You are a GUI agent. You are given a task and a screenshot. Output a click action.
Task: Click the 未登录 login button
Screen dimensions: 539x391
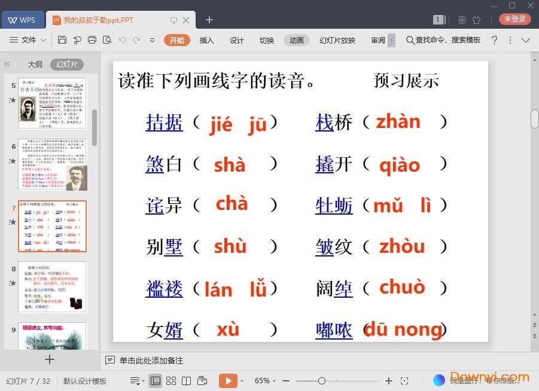click(514, 19)
